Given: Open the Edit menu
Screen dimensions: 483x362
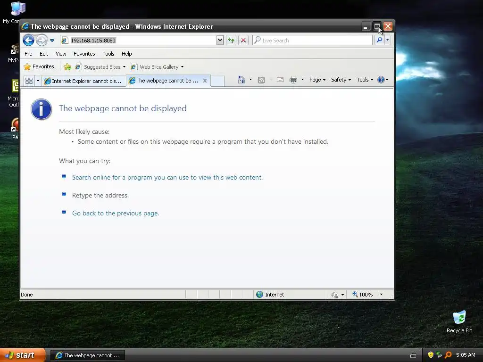Looking at the screenshot, I should (x=44, y=54).
